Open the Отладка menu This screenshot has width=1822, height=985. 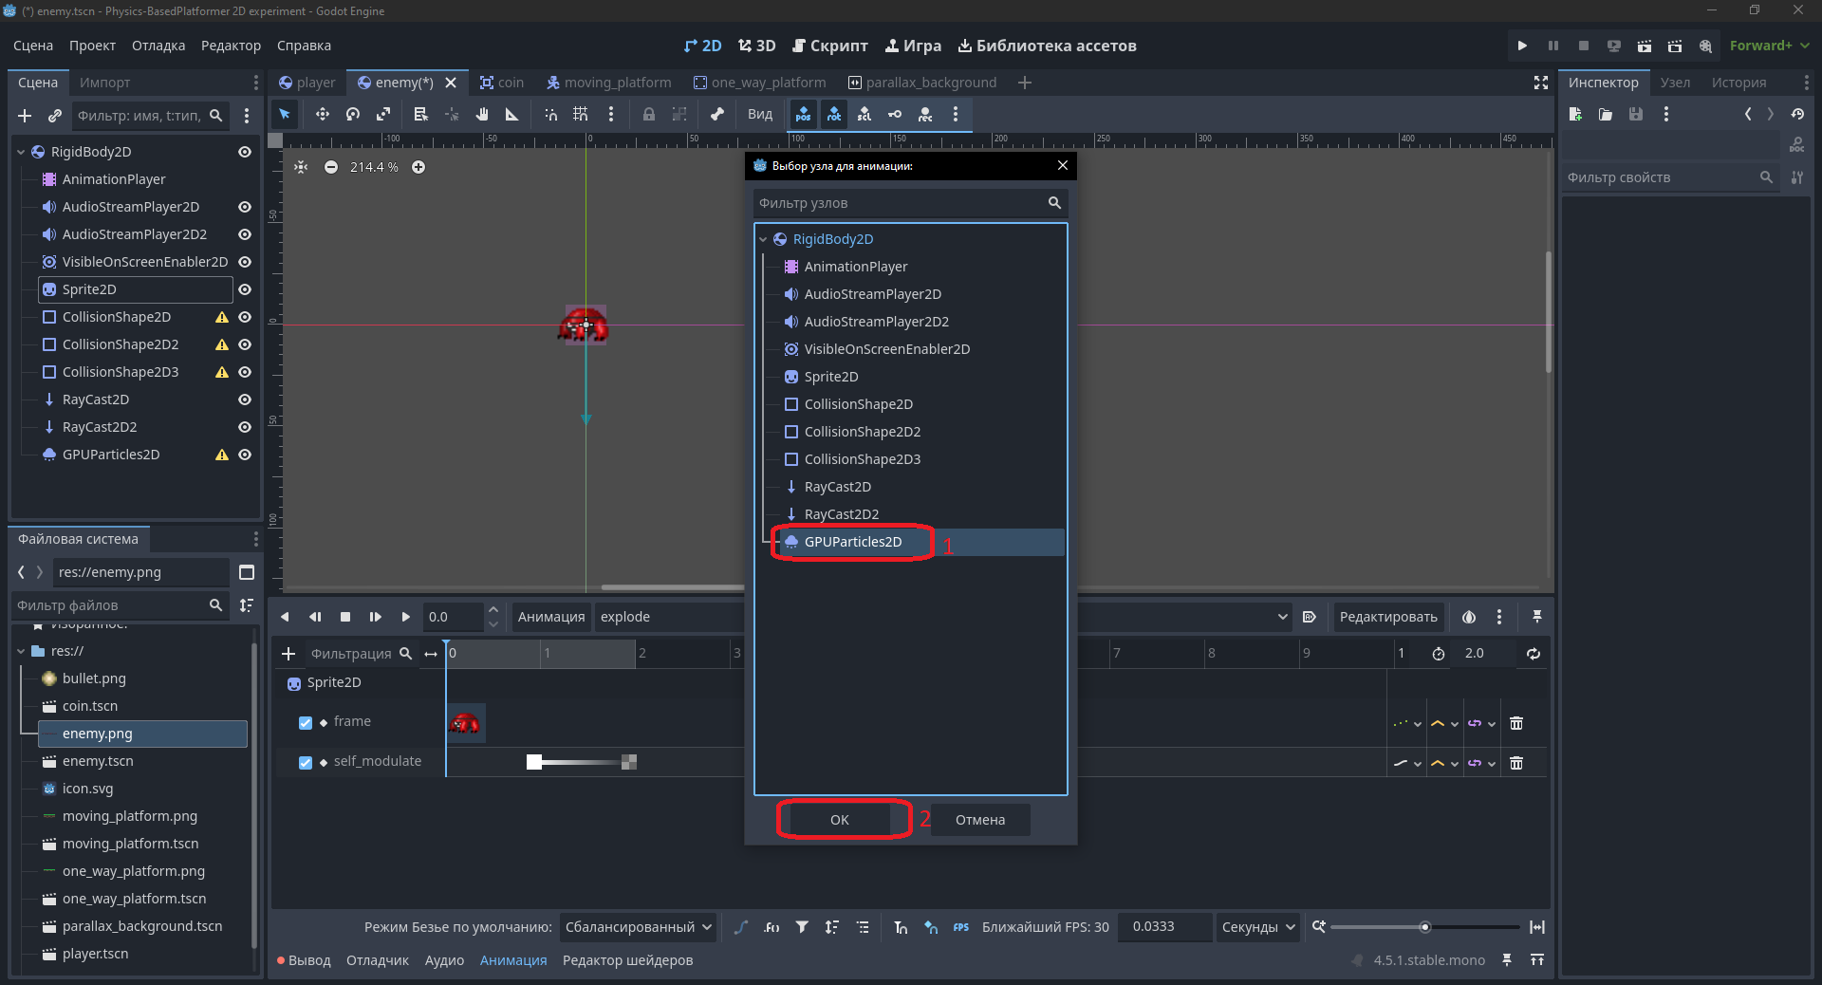tap(158, 46)
